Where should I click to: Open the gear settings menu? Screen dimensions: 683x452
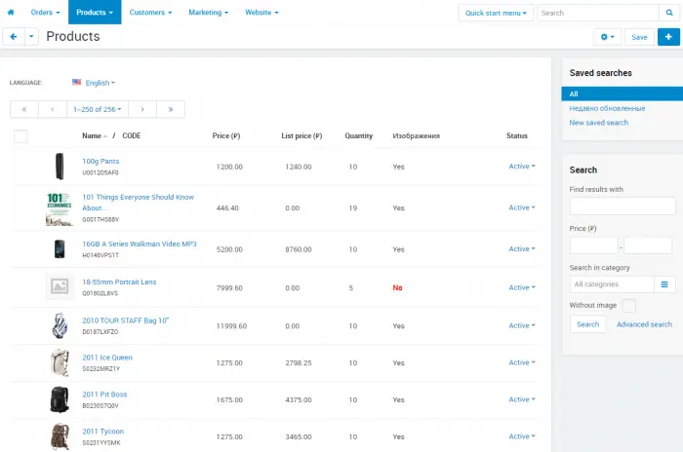tap(606, 36)
